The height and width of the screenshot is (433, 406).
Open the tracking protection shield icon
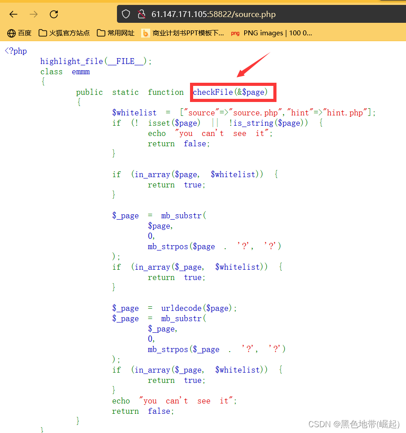tap(126, 14)
